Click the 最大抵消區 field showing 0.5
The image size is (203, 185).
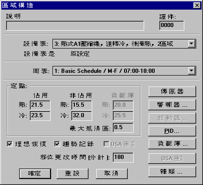pyautogui.click(x=123, y=128)
